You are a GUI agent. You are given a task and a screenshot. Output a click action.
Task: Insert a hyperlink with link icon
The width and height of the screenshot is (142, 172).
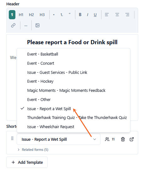pyautogui.click(x=13, y=26)
